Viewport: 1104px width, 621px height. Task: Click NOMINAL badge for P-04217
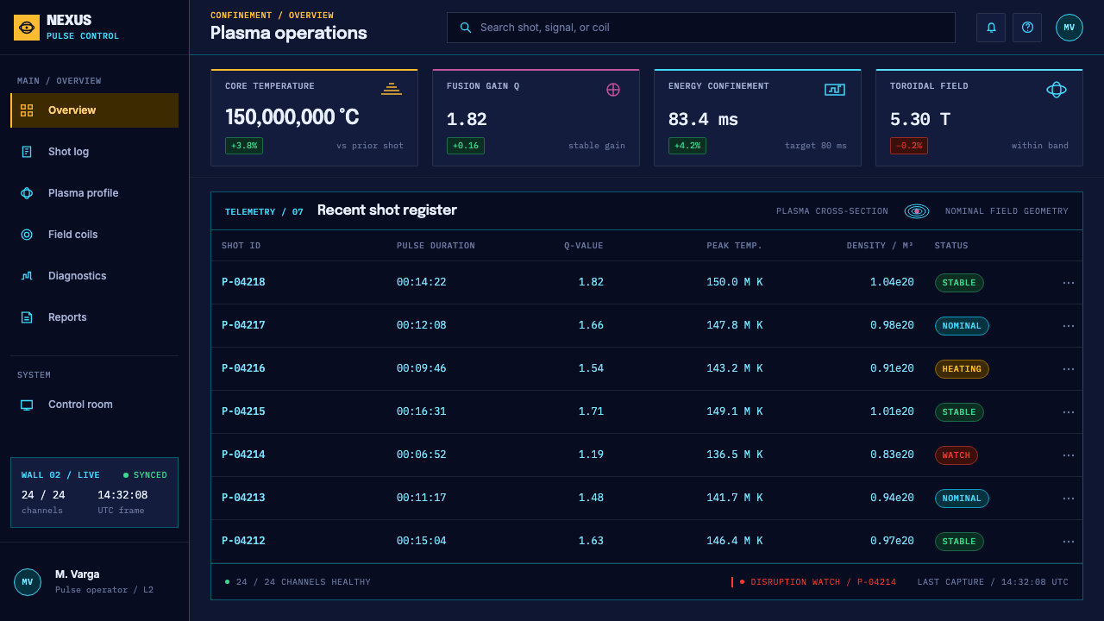[962, 326]
